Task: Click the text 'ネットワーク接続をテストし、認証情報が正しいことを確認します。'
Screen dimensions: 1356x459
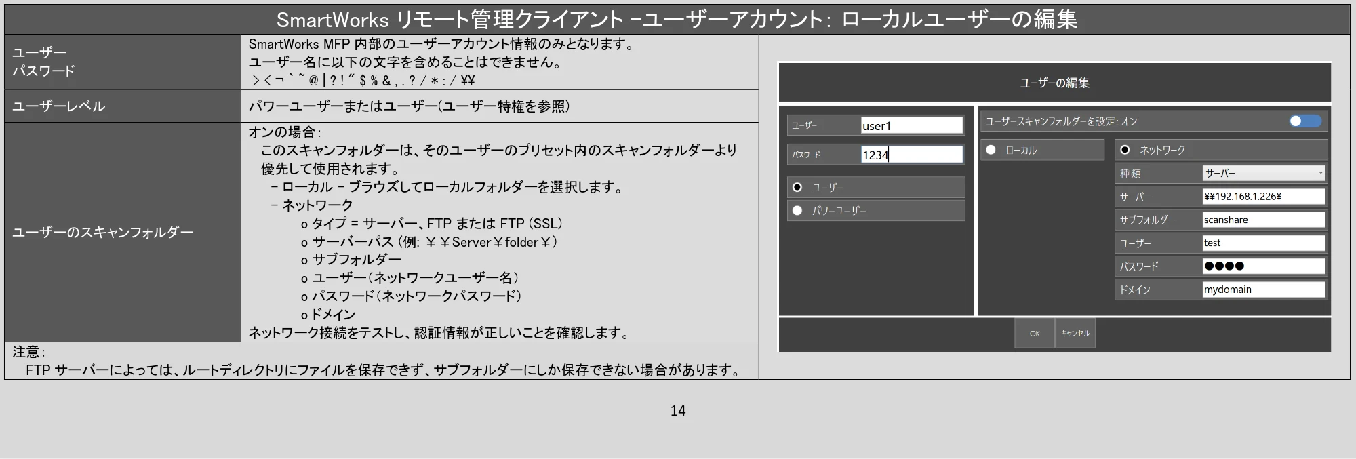Action: pyautogui.click(x=439, y=333)
